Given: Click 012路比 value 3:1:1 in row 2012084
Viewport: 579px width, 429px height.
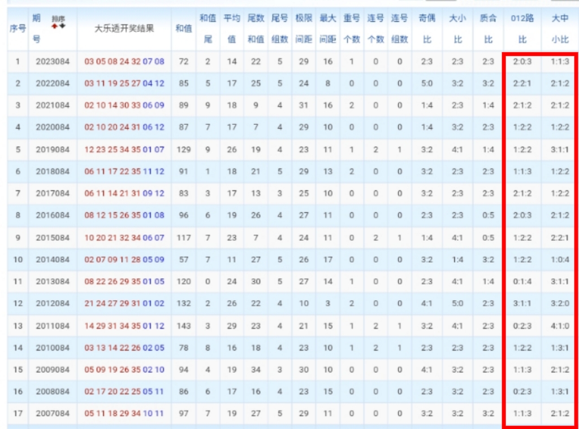Looking at the screenshot, I should [x=522, y=303].
